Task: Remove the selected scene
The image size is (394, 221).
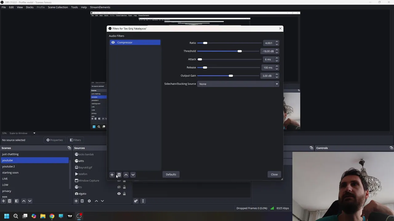Action: [10, 201]
